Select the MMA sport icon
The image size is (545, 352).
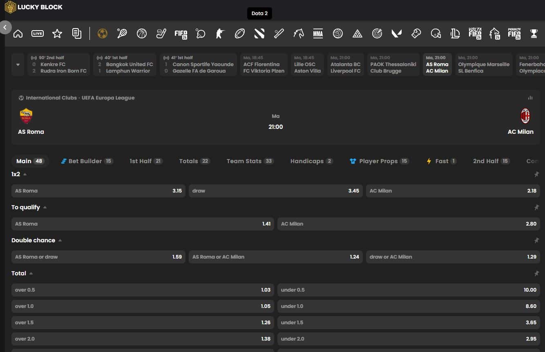click(318, 33)
